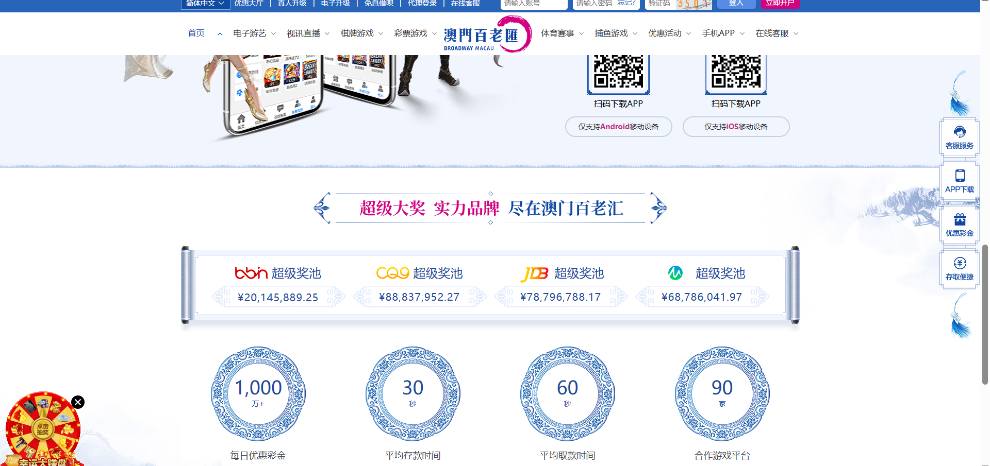Open 优惠大厅 in top bar

coord(249,3)
